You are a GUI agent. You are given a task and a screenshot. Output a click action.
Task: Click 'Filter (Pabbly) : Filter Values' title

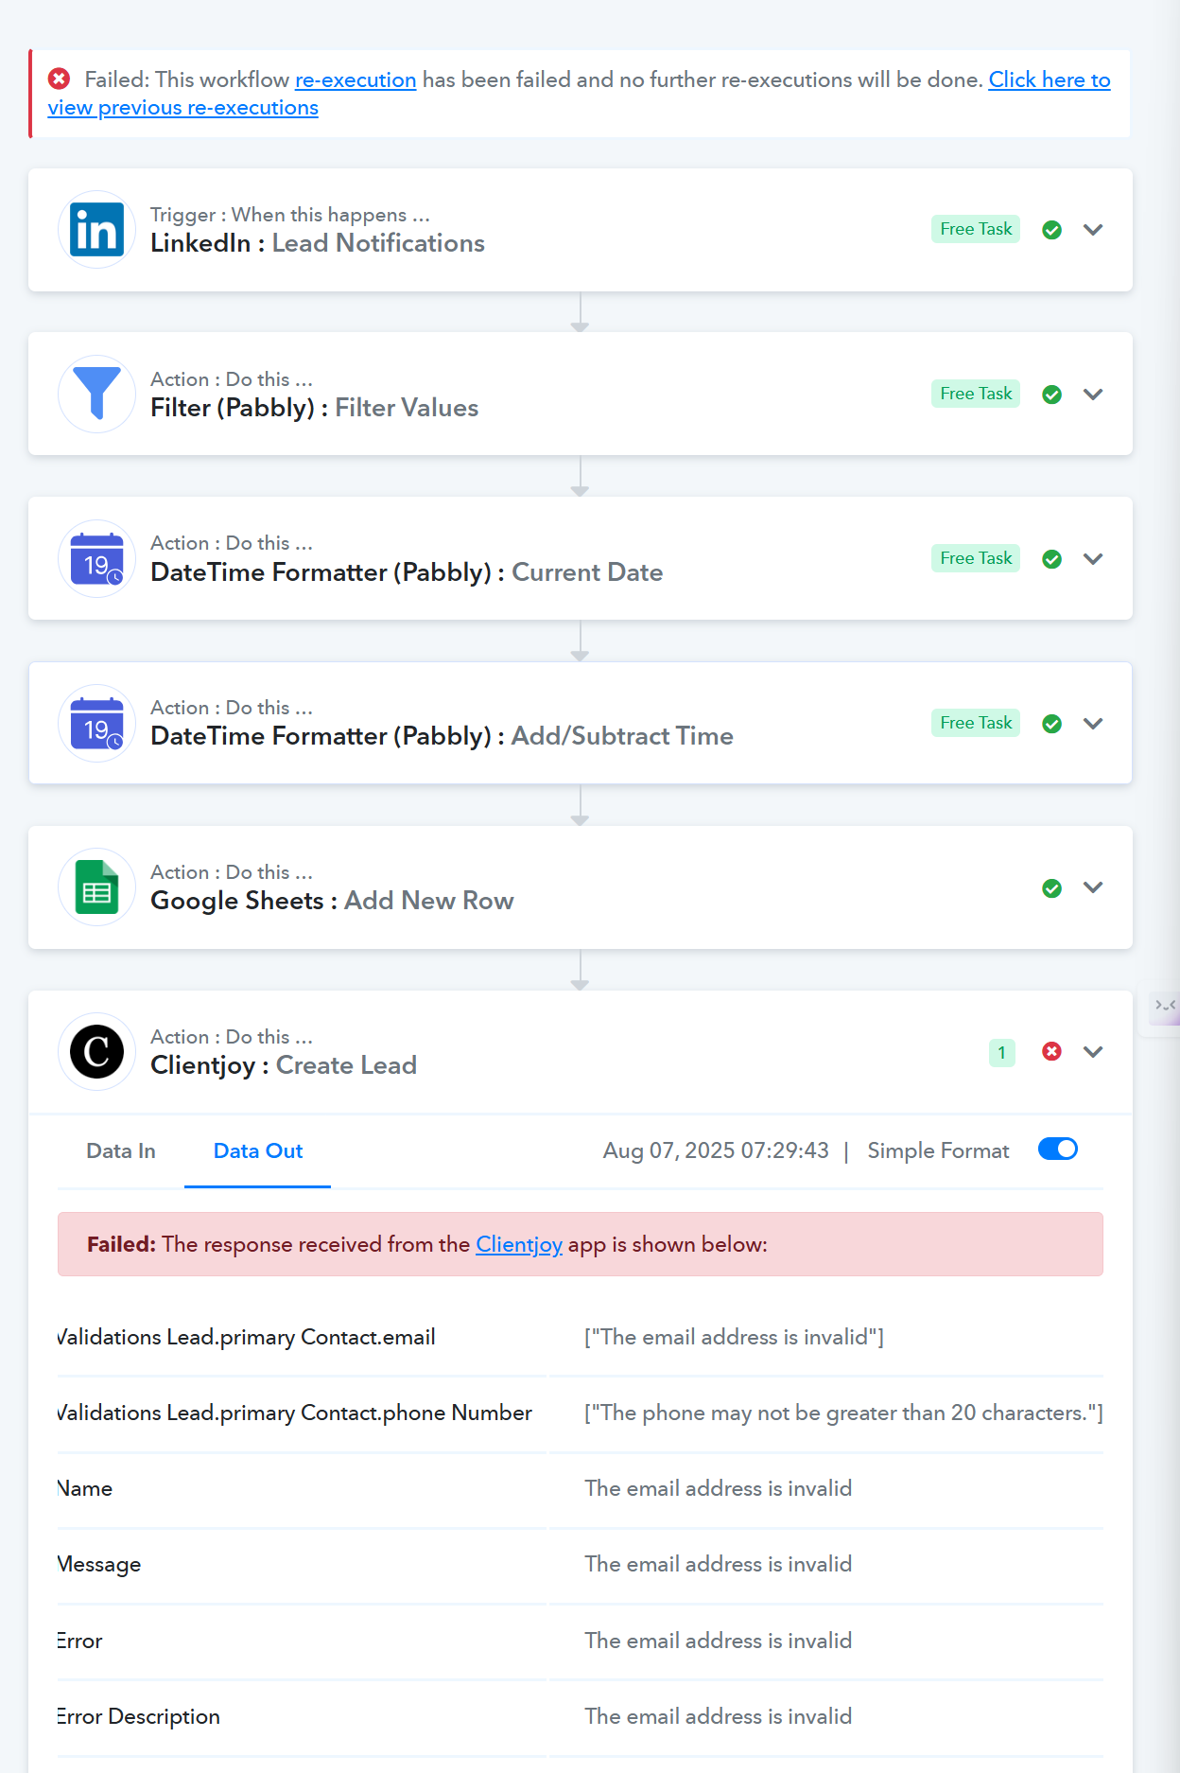[315, 408]
